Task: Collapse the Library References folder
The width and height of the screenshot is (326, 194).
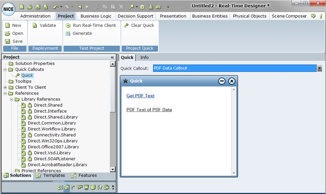Action: [x=12, y=99]
